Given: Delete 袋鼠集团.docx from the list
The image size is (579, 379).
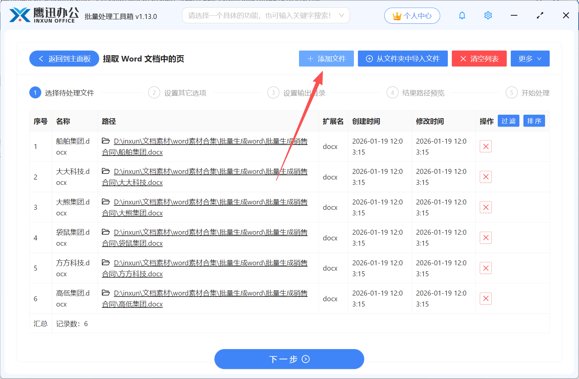Looking at the screenshot, I should [486, 237].
